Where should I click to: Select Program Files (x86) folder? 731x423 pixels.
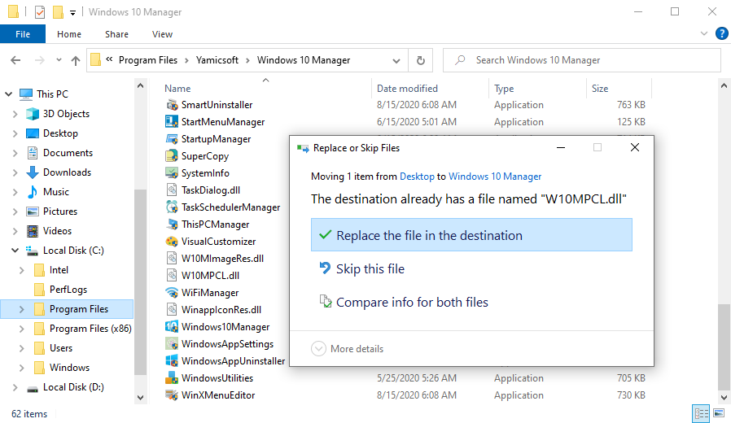(90, 329)
